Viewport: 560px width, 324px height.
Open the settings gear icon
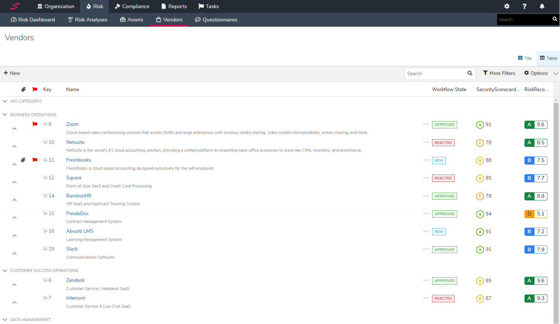tap(507, 6)
